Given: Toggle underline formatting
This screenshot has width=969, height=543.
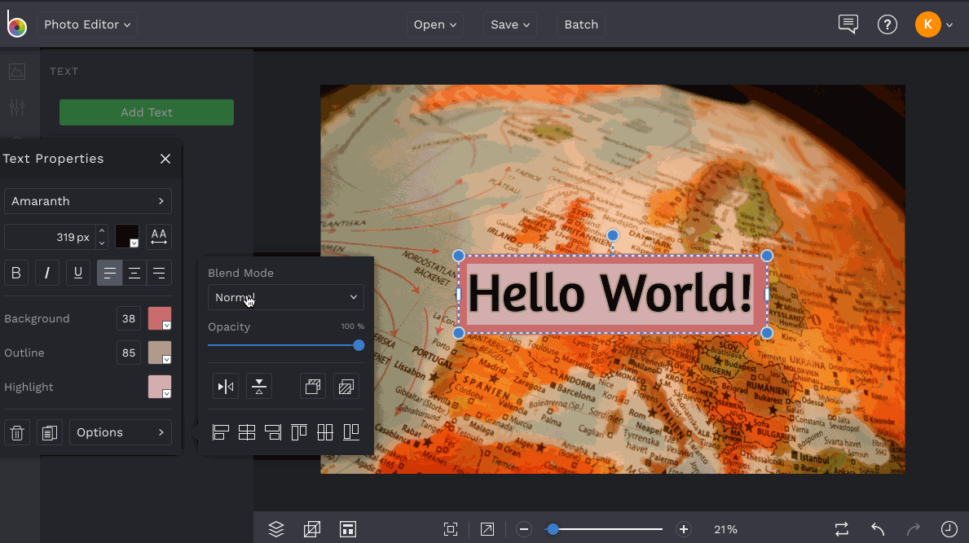Looking at the screenshot, I should [78, 273].
